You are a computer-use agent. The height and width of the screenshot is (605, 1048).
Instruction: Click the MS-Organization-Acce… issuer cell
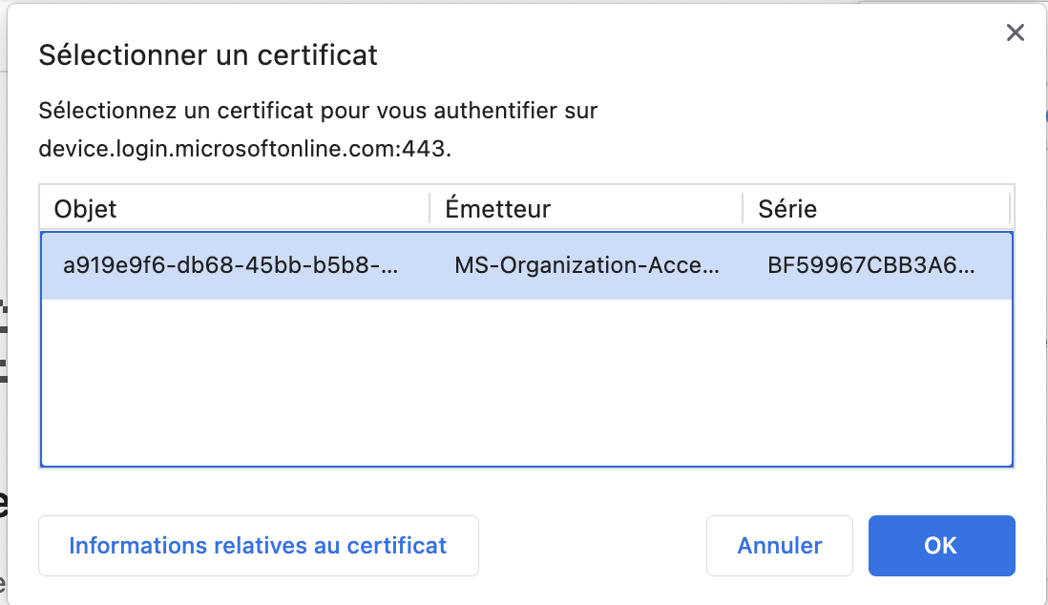pos(586,265)
